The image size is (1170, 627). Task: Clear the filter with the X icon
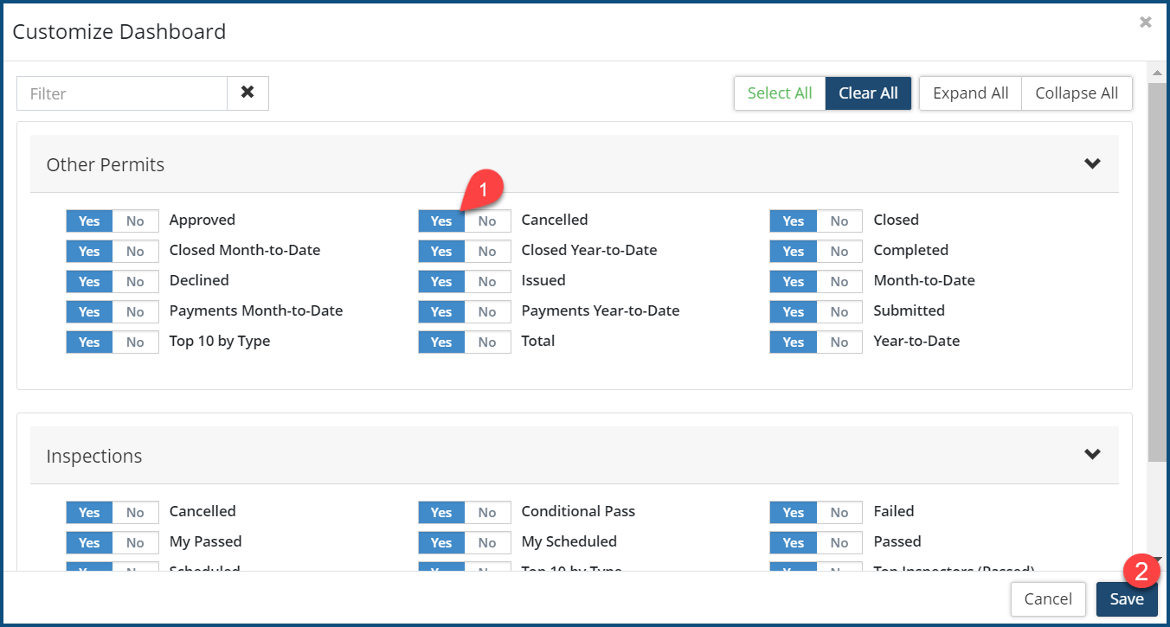coord(247,93)
